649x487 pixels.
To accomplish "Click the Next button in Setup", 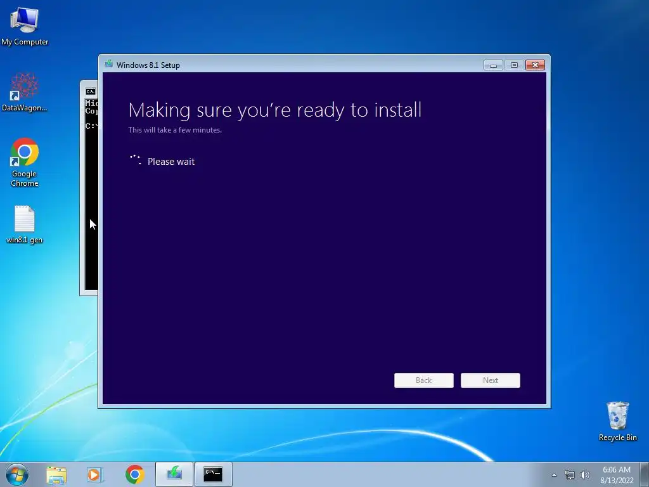I will (491, 380).
